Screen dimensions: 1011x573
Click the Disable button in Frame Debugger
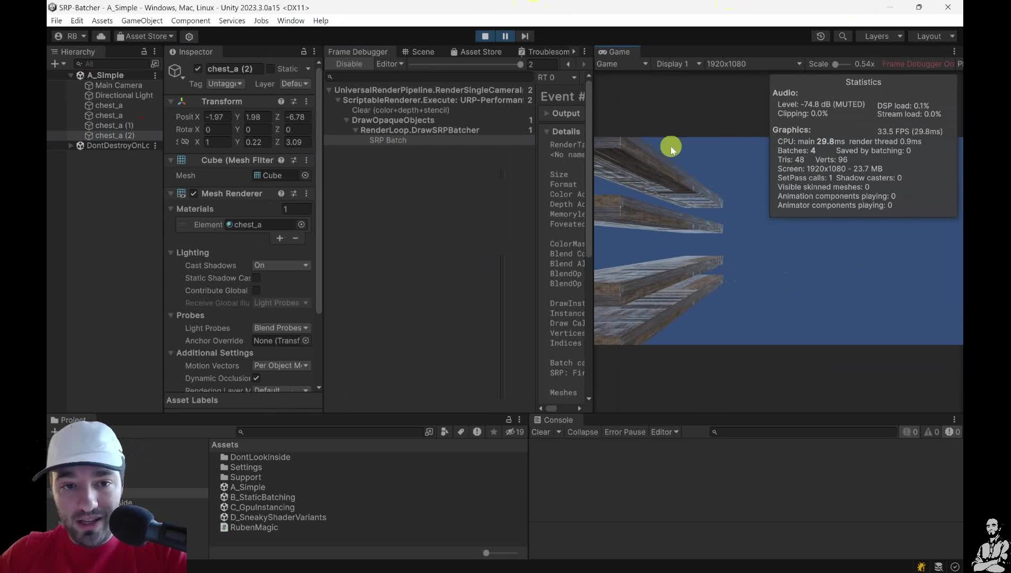[x=349, y=64]
